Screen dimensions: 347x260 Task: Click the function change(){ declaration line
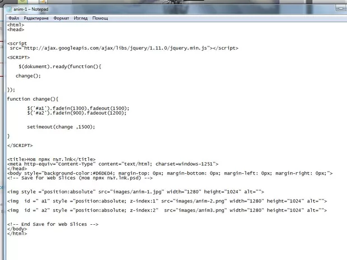click(32, 99)
